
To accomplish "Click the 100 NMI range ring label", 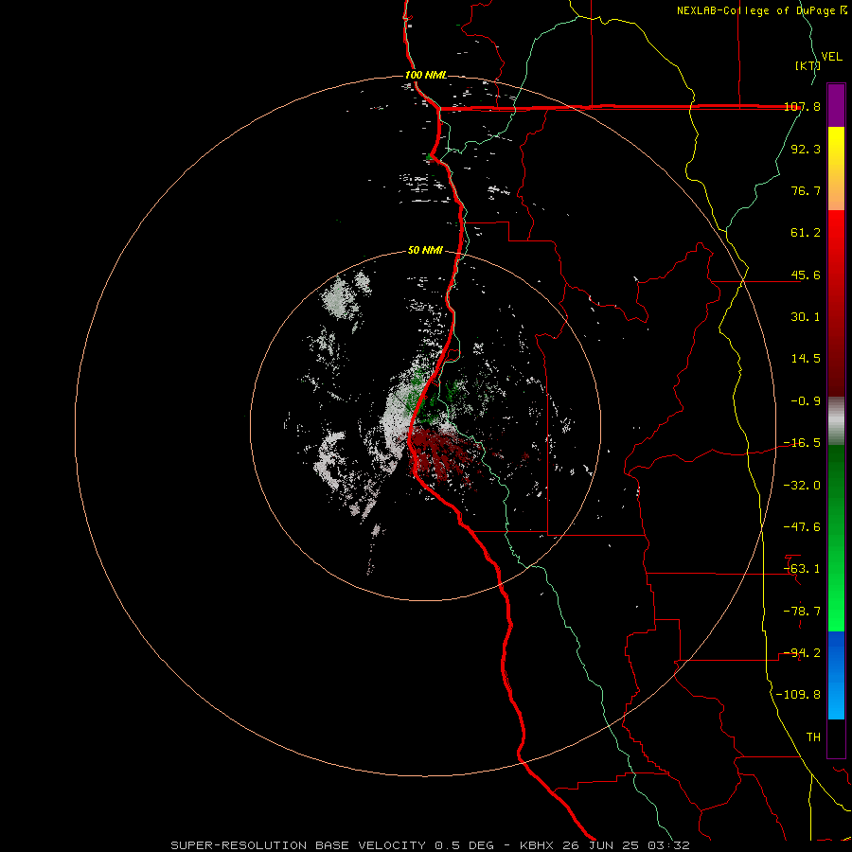I will pyautogui.click(x=426, y=75).
